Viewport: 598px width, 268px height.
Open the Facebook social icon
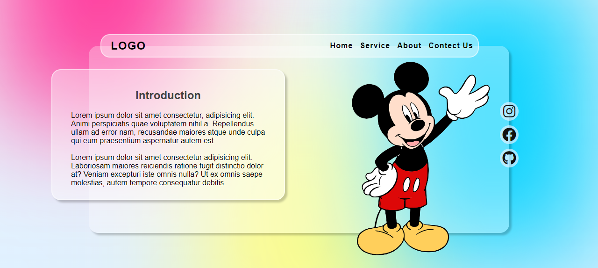pyautogui.click(x=509, y=135)
